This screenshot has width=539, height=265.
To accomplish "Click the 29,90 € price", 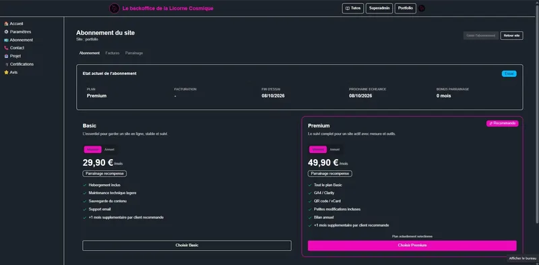I will pos(98,163).
